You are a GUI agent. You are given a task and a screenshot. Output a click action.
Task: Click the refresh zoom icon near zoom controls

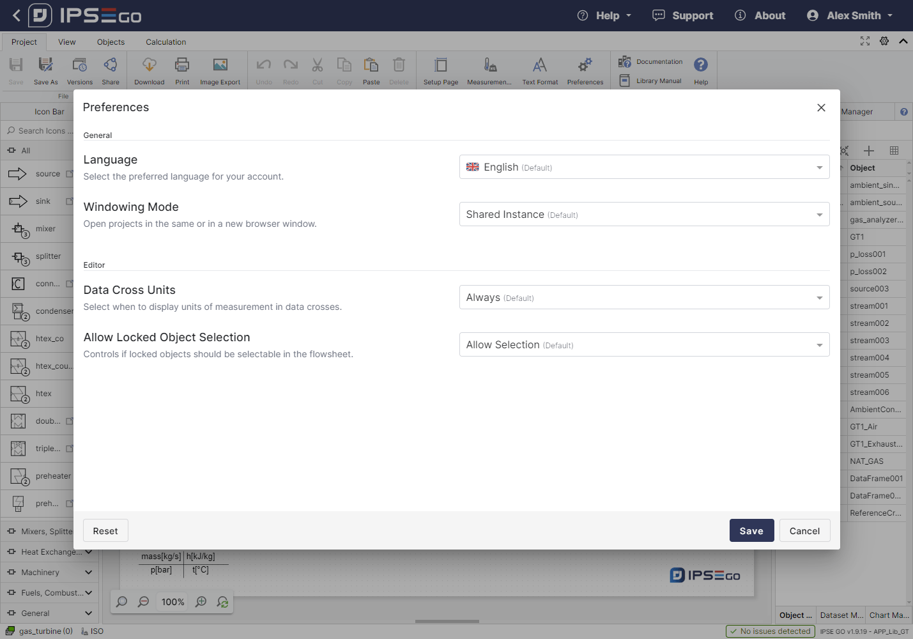(x=222, y=601)
